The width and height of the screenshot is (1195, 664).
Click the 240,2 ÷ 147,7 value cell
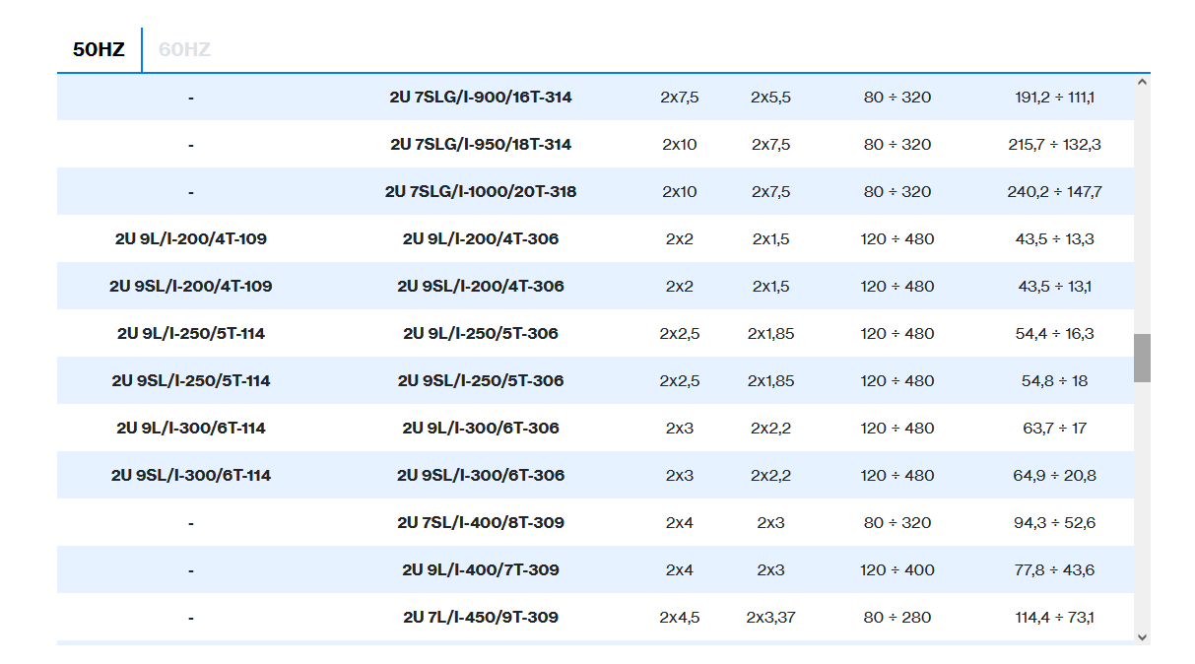click(1054, 192)
